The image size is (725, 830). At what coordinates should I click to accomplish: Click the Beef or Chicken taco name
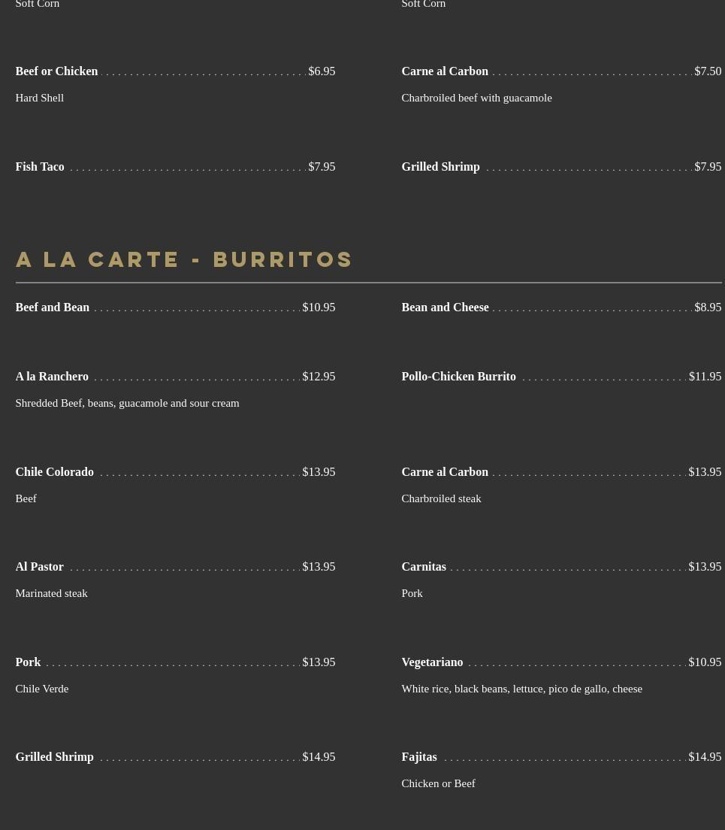56,71
